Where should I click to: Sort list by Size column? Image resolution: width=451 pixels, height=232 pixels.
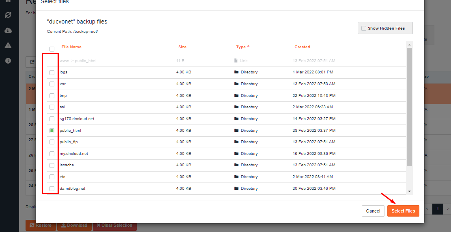[x=183, y=47]
